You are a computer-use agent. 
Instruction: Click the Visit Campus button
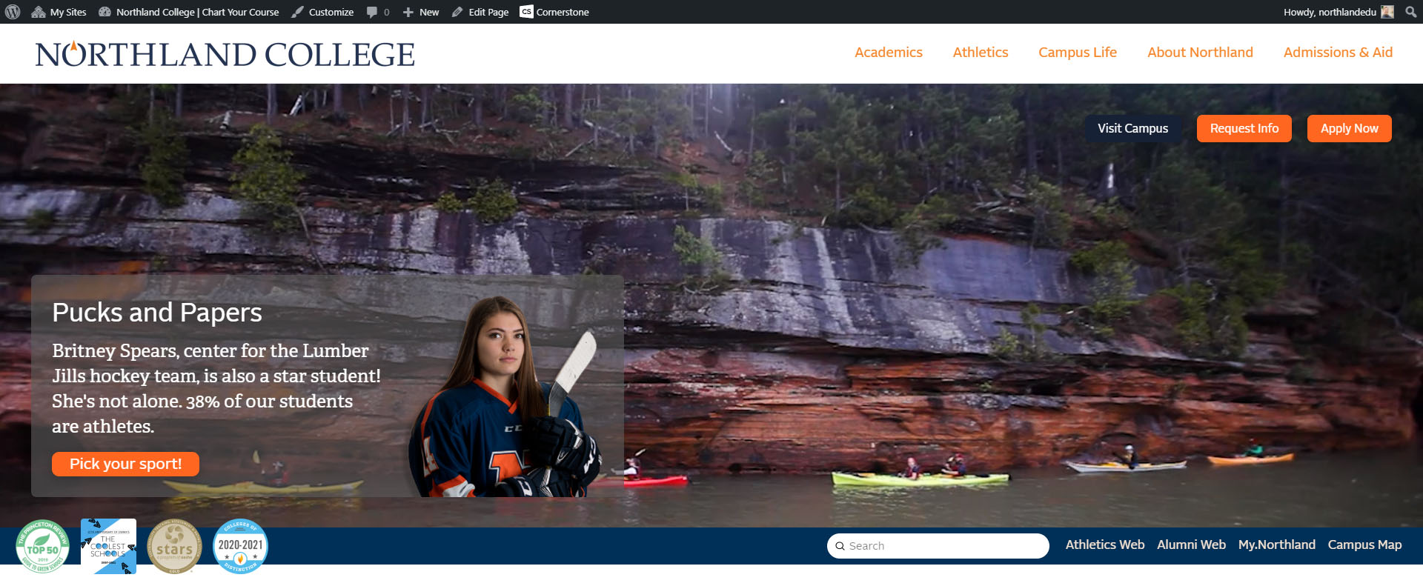tap(1132, 128)
